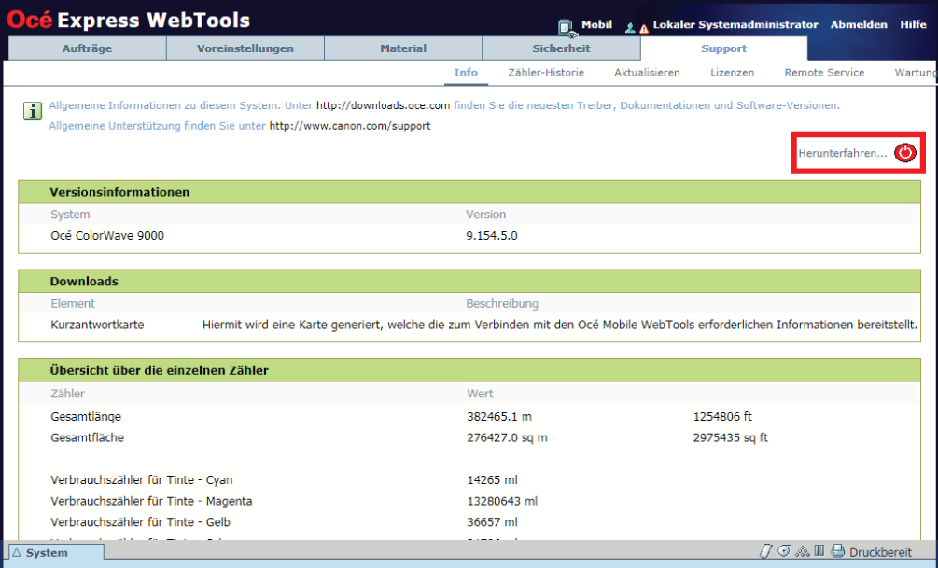This screenshot has width=938, height=568.
Task: Open the Wartung sub-tab
Action: [x=916, y=73]
